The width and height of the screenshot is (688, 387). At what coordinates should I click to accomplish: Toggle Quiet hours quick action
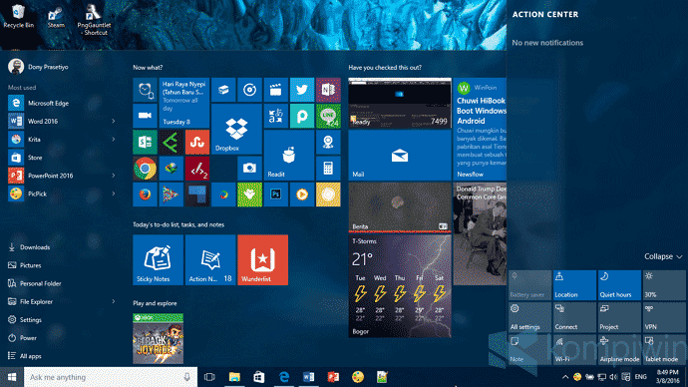click(619, 285)
